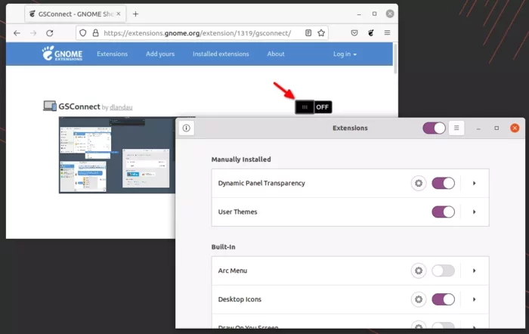Click the Firefox forward arrow

coord(33,33)
